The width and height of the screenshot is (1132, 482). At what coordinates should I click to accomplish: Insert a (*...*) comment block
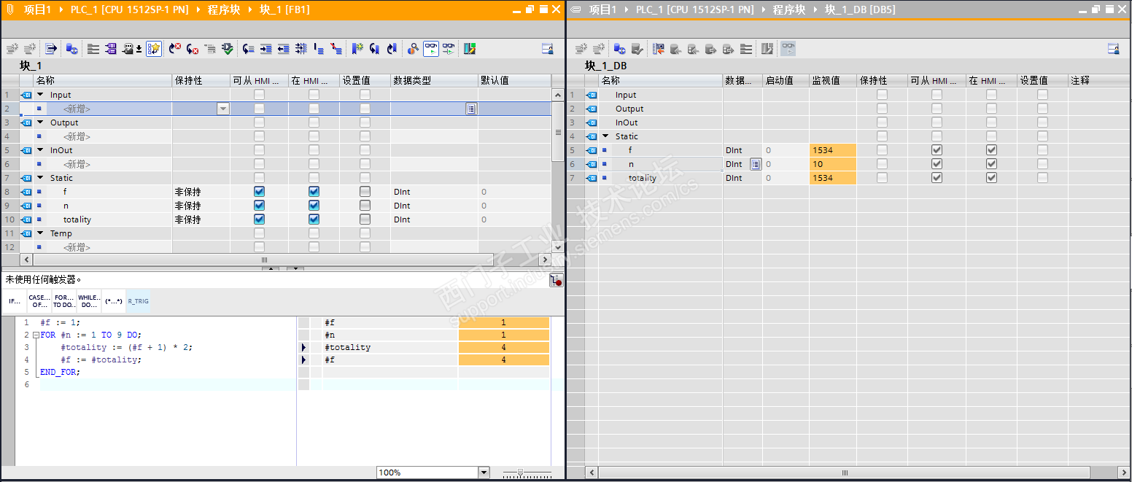point(113,301)
